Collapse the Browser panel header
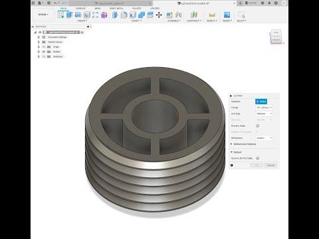The width and height of the screenshot is (319, 239). [x=33, y=27]
